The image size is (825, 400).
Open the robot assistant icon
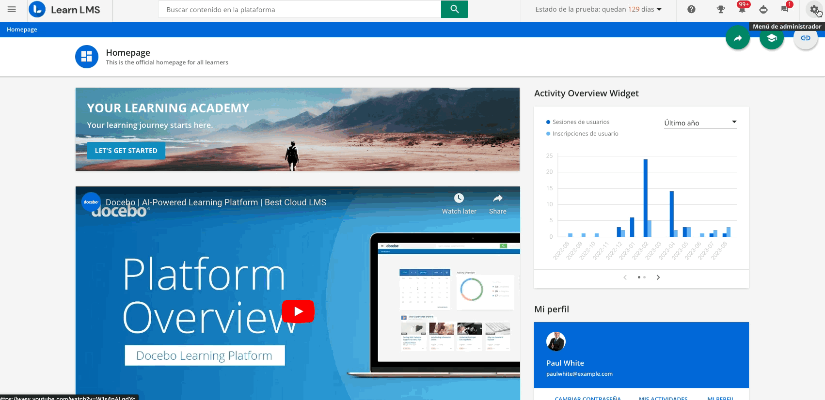click(763, 9)
